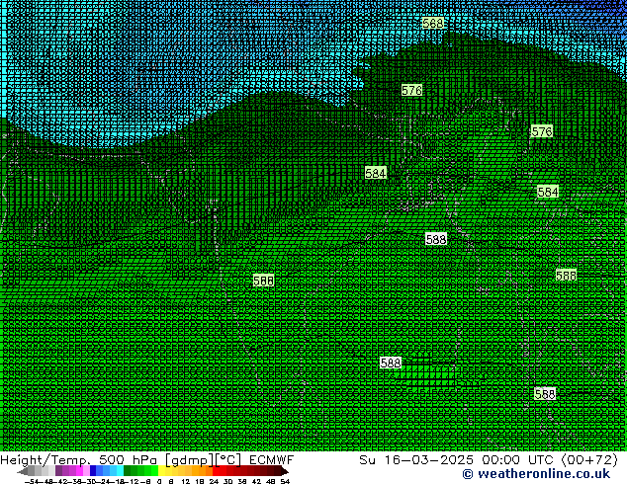Click the leftmost 588 contour label
Viewport: 627px width, 484px height.
click(x=263, y=281)
